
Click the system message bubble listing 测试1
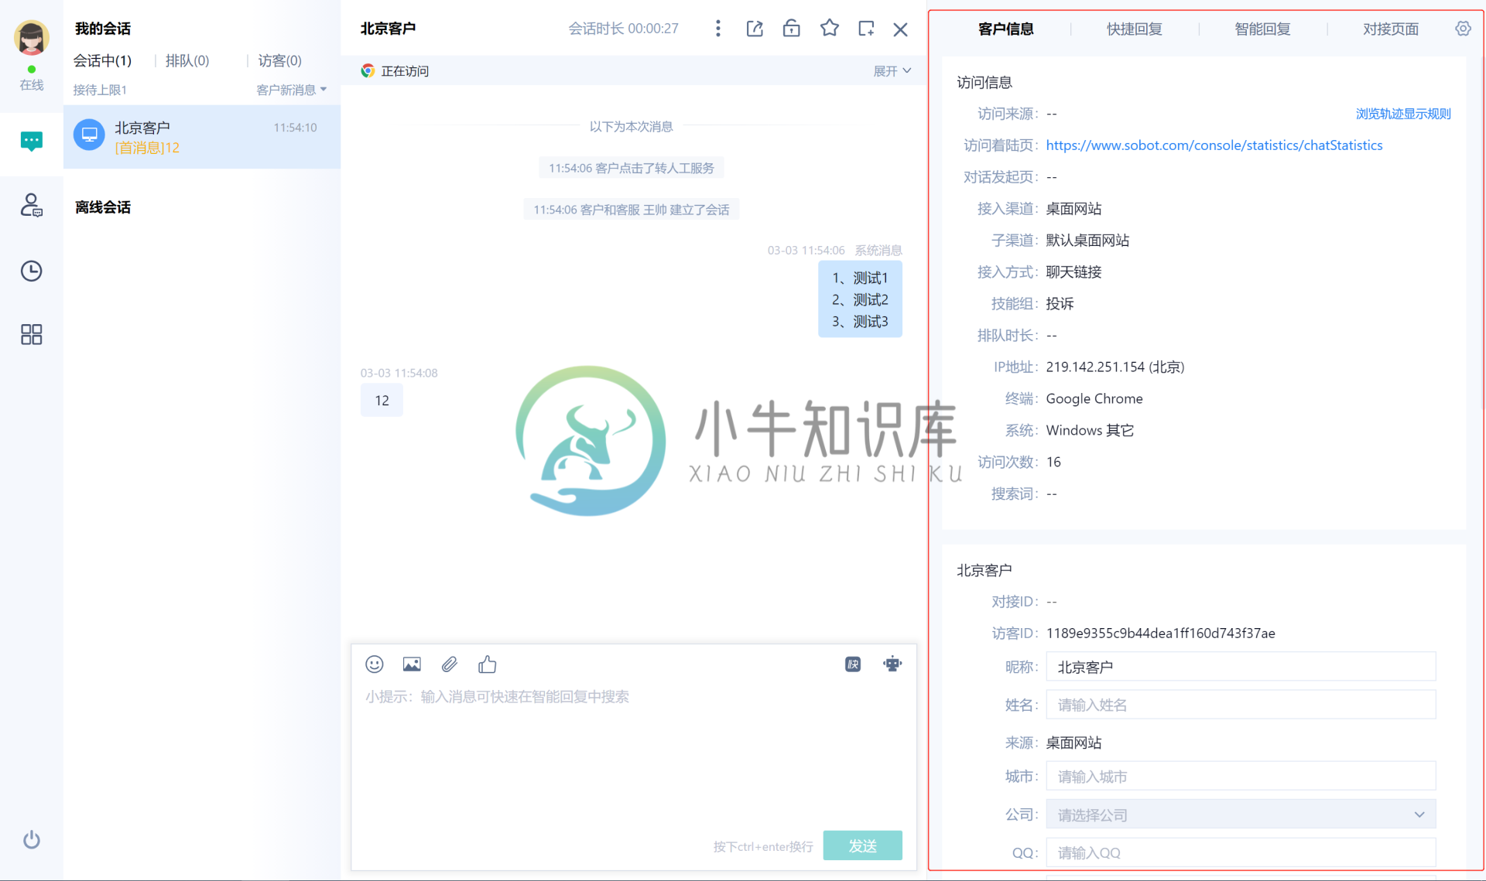pos(860,299)
